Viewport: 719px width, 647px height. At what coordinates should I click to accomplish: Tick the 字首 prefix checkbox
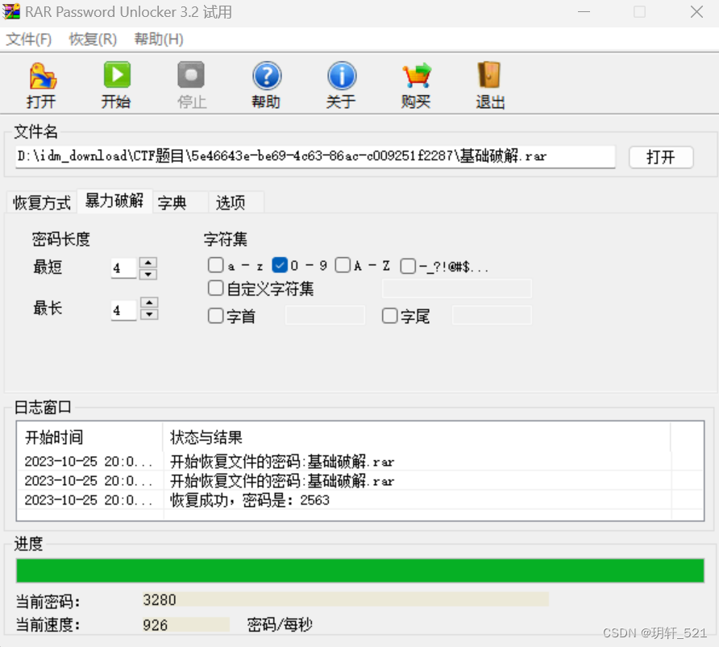215,316
